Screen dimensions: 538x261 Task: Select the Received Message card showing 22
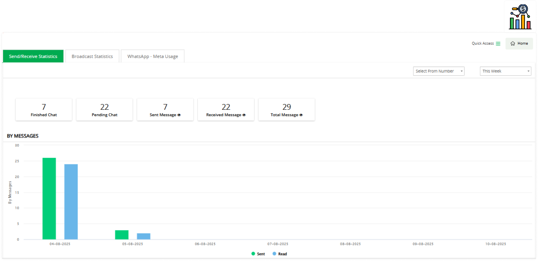226,109
